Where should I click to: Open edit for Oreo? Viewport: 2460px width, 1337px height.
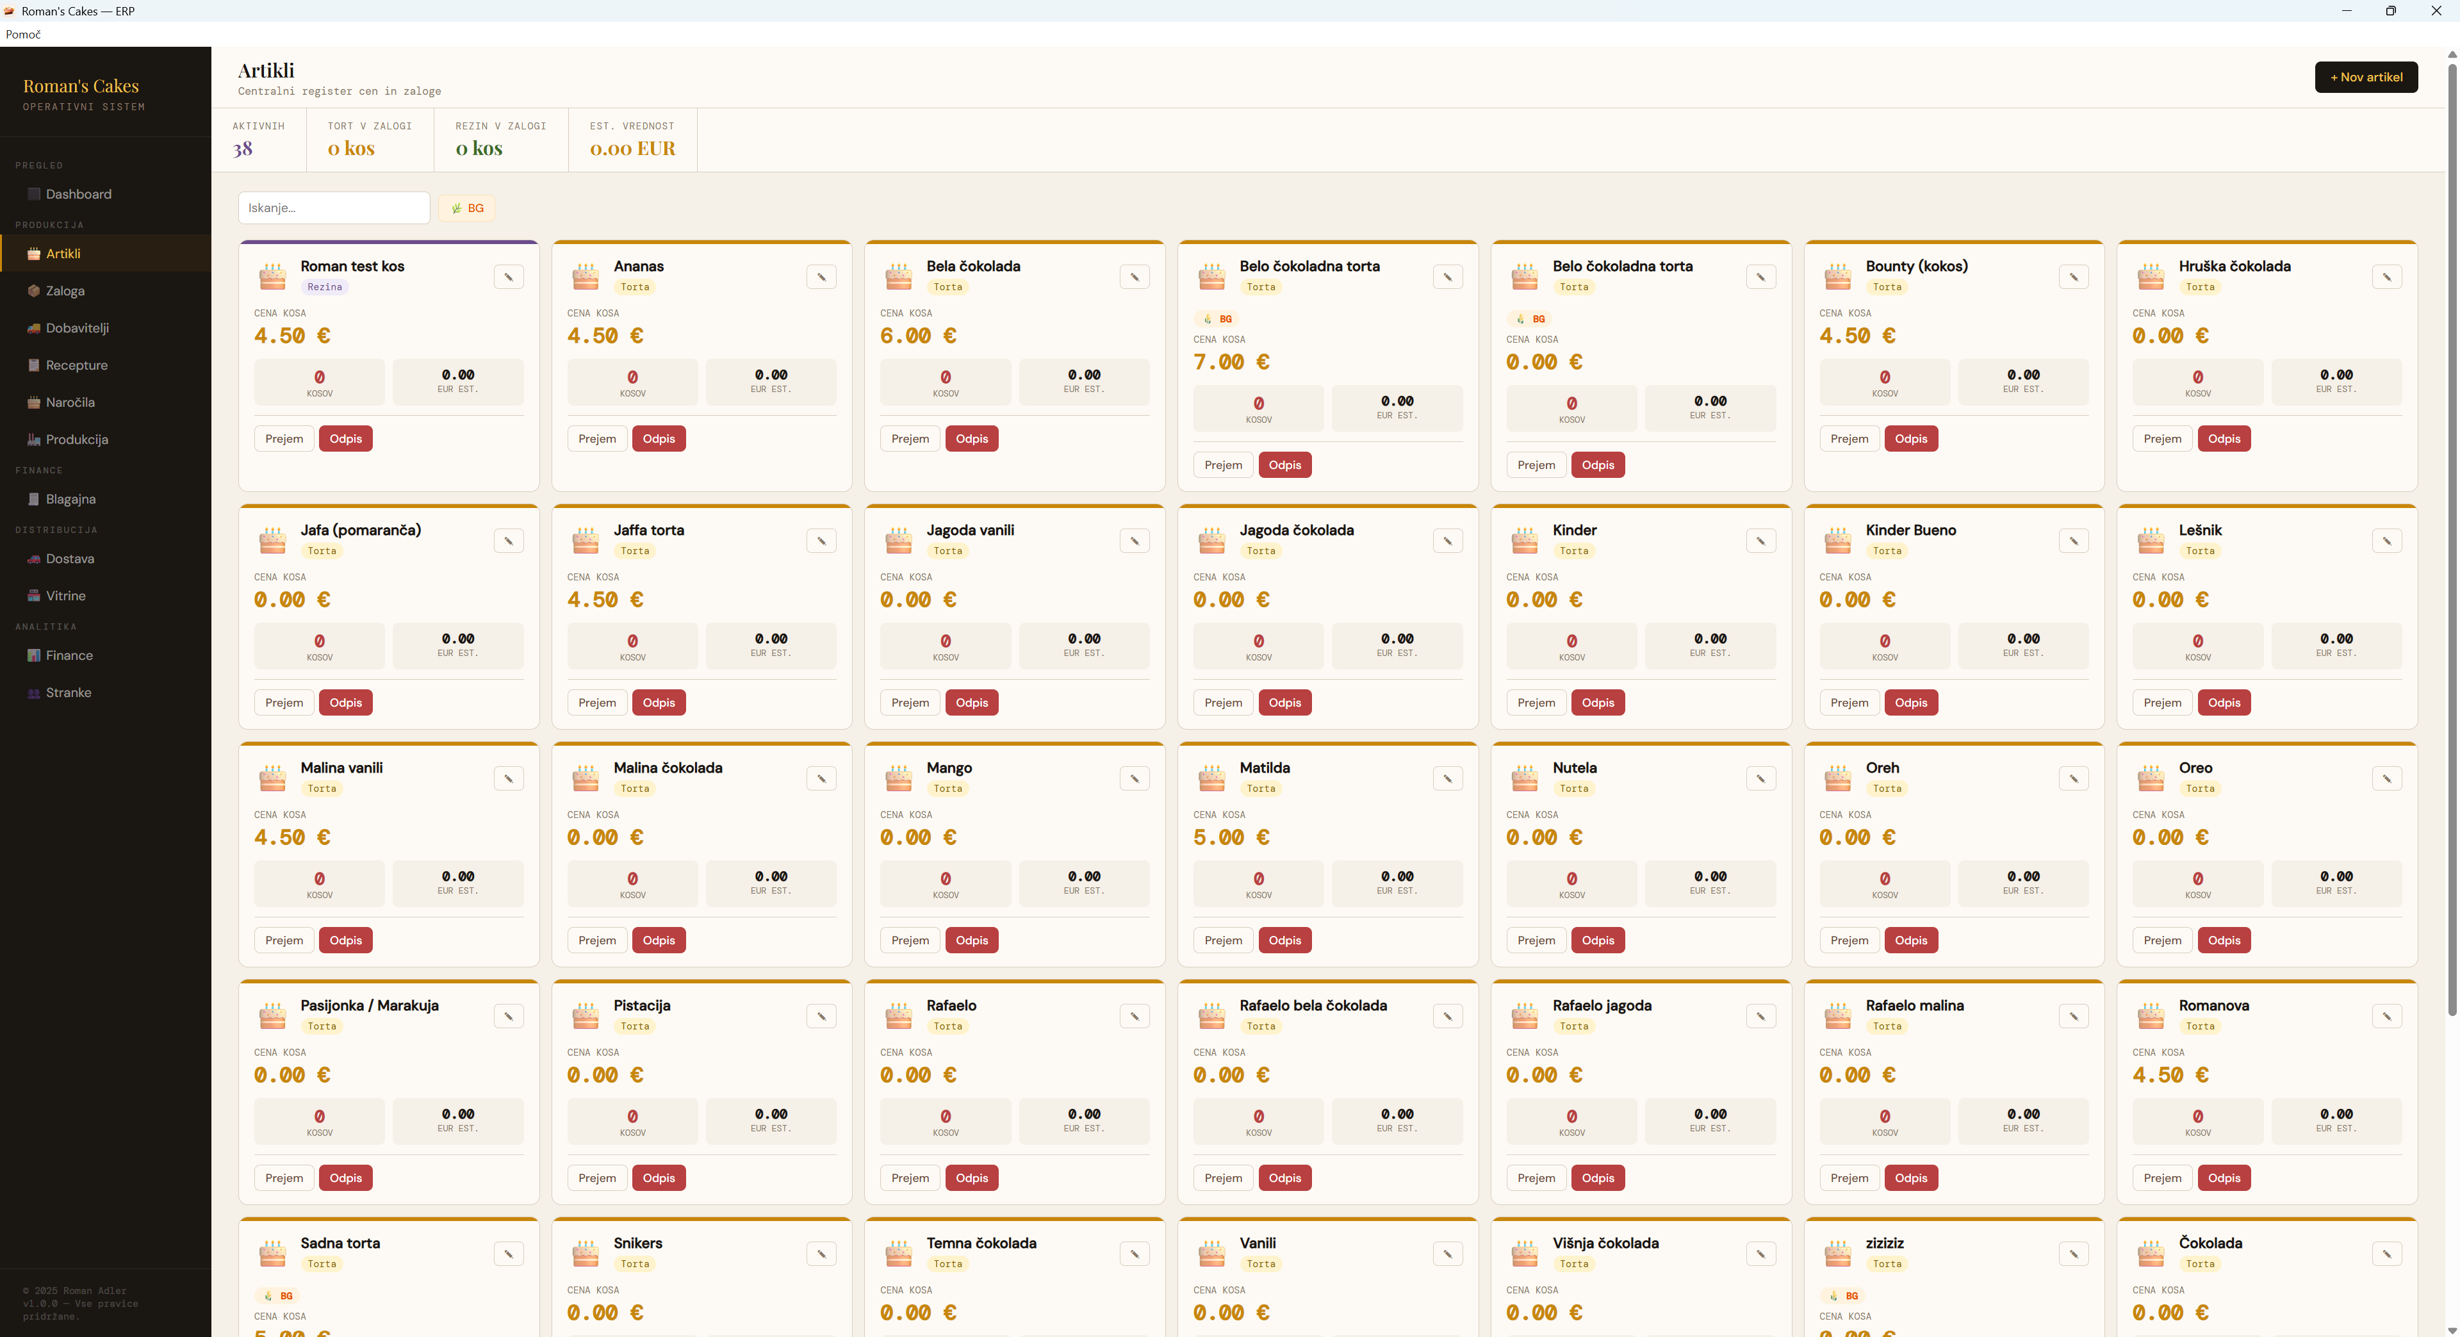pos(2386,778)
